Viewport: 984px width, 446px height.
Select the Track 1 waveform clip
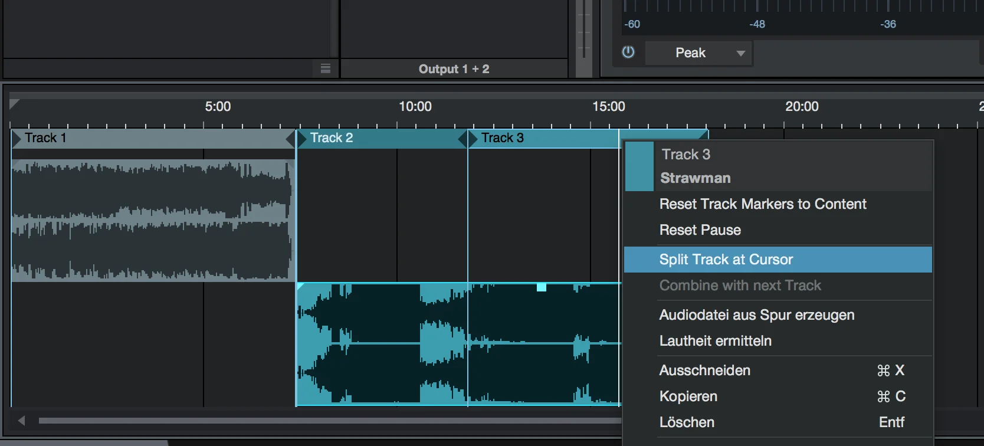[x=153, y=220]
